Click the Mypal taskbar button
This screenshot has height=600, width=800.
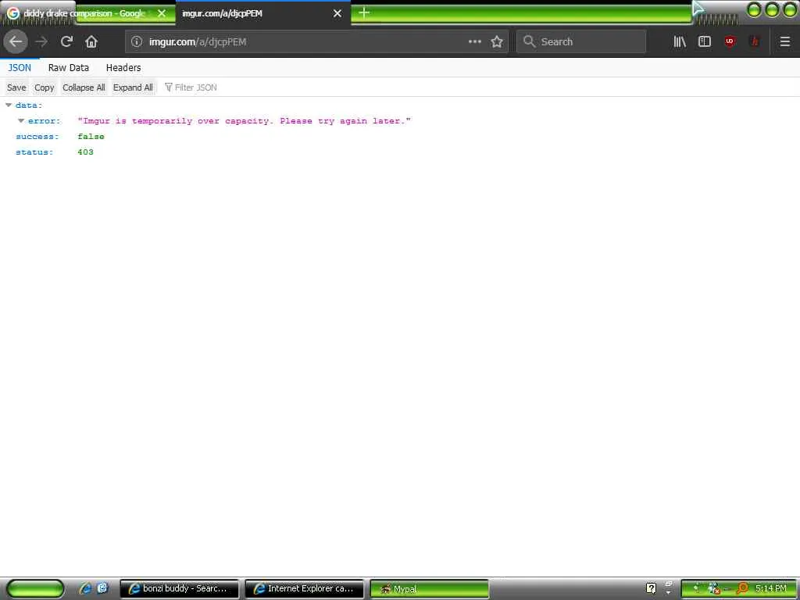(x=429, y=588)
